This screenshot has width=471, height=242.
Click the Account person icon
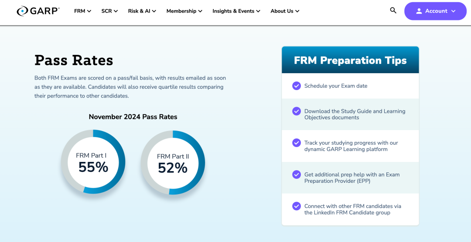pyautogui.click(x=419, y=11)
